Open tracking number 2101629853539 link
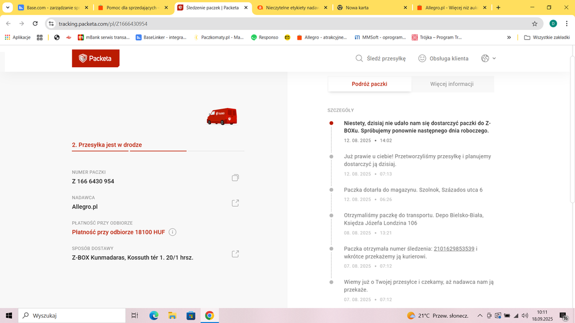 [454, 249]
